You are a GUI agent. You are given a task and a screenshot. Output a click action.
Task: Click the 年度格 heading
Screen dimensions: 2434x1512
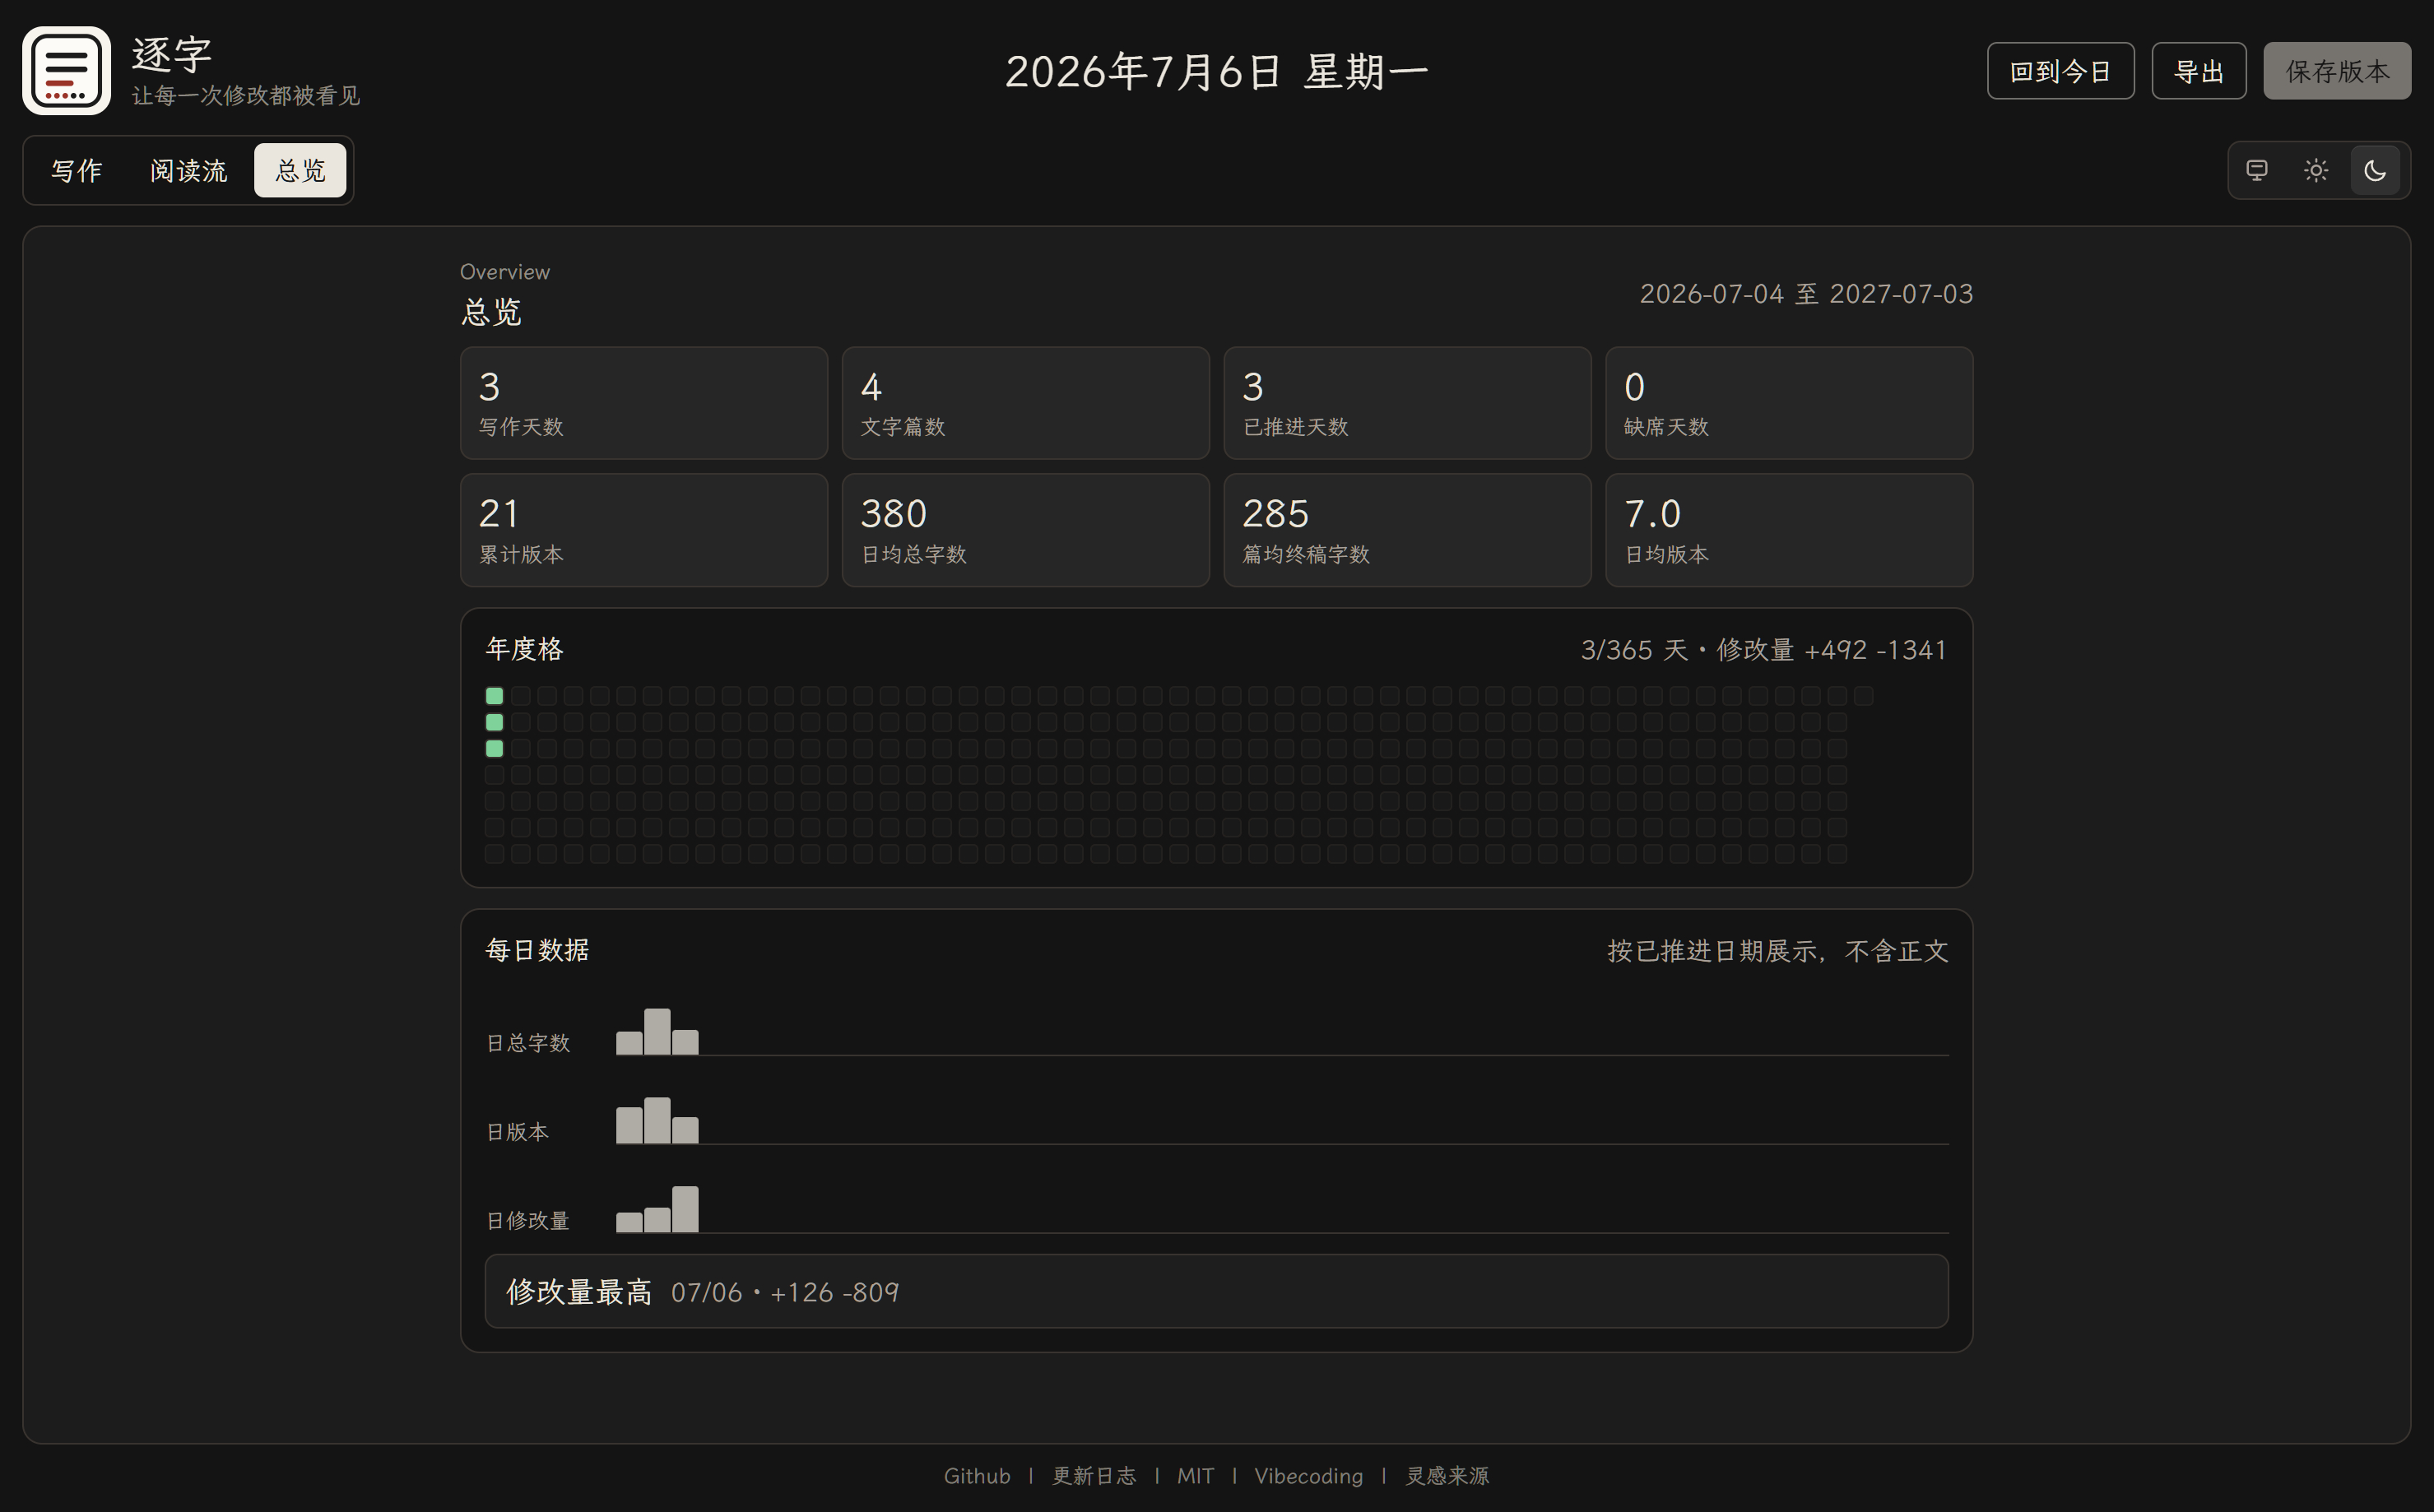tap(525, 649)
